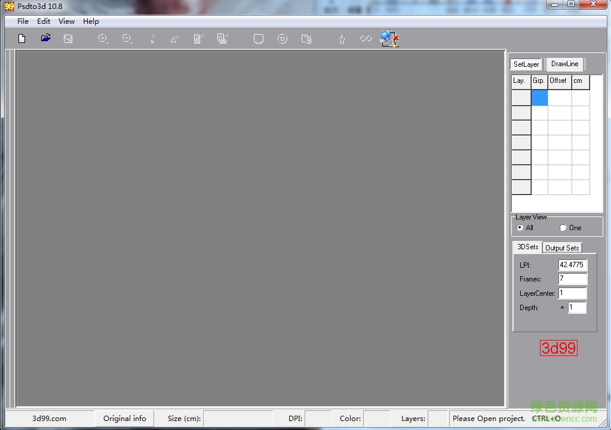Switch to the SetLayer tab

coord(526,64)
